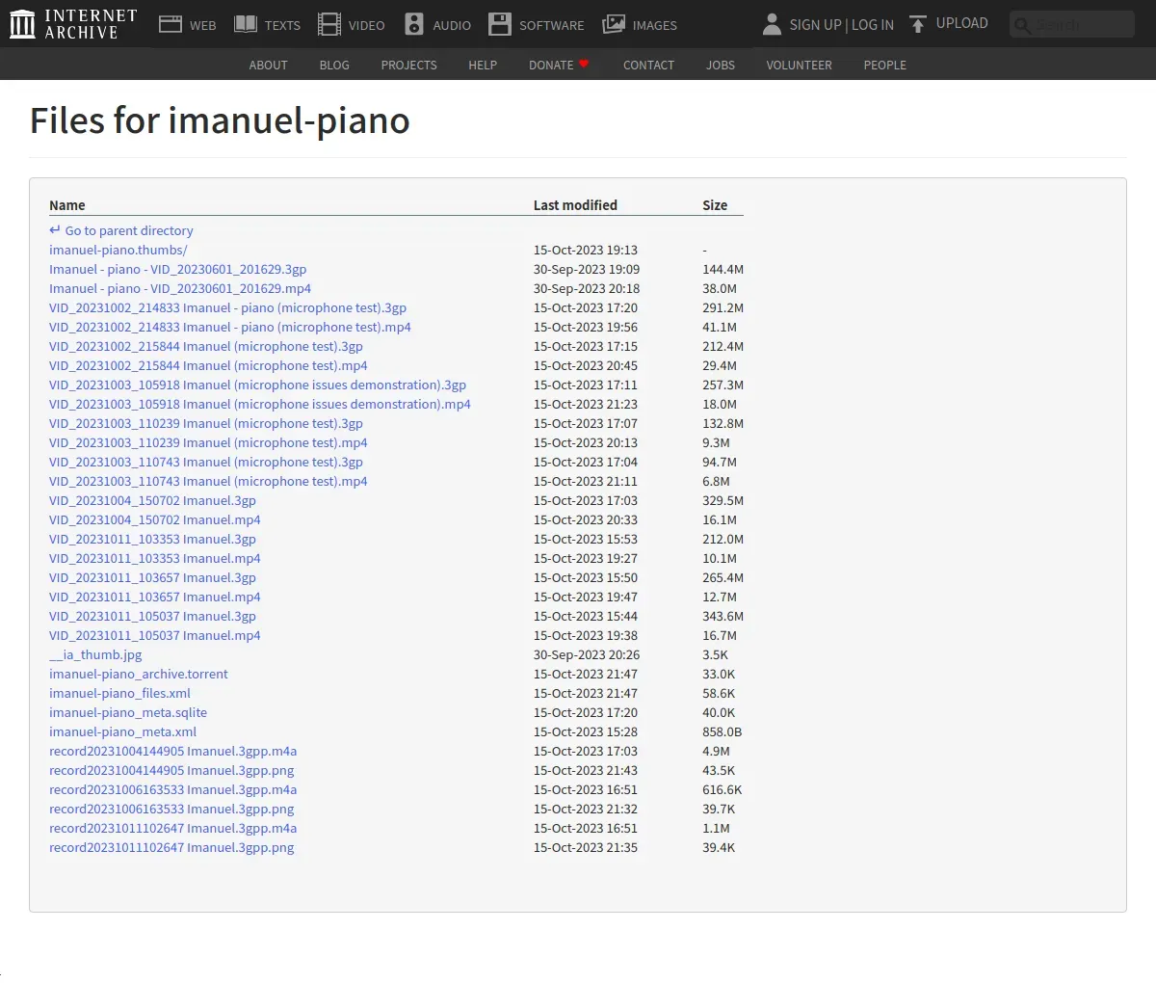This screenshot has height=983, width=1156.
Task: Open VID_20231003_110239 microphone test .3gp
Action: [206, 423]
